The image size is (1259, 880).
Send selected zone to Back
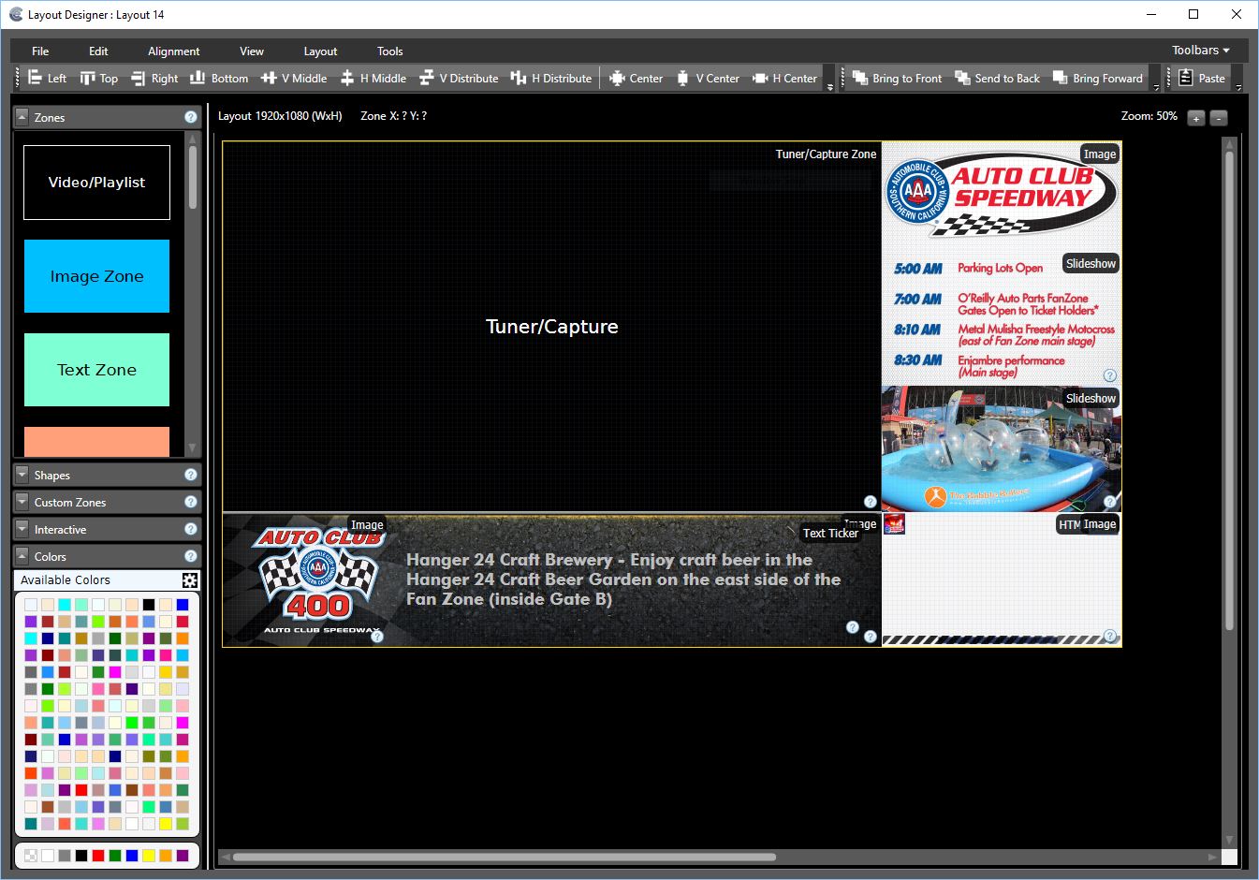coord(998,79)
